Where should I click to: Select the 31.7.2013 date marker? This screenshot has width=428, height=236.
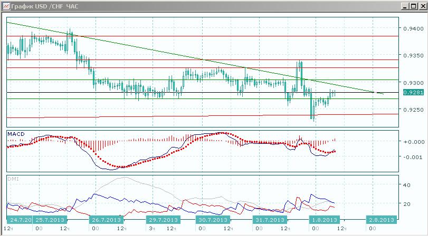tap(269, 220)
